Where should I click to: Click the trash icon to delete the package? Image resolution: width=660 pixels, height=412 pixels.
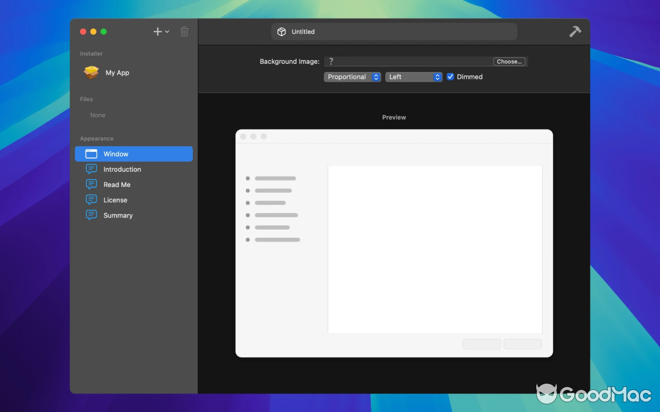(x=184, y=31)
